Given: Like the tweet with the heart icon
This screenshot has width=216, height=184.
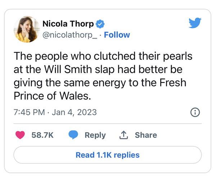Looking at the screenshot, I should tap(21, 135).
